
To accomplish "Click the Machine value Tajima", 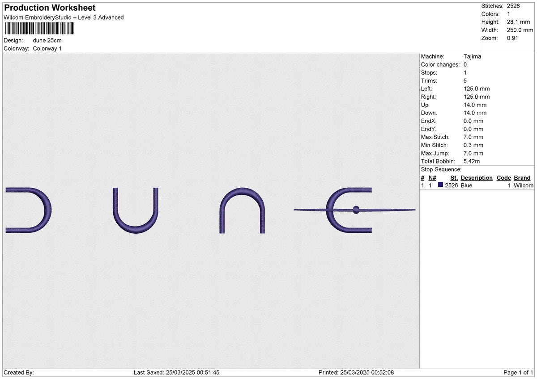I will (x=473, y=56).
